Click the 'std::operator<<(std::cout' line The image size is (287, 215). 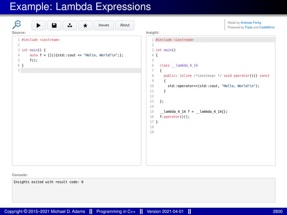click(x=214, y=86)
